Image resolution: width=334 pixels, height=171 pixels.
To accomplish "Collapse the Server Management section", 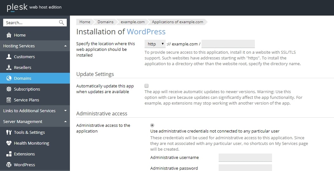I will [35, 122].
